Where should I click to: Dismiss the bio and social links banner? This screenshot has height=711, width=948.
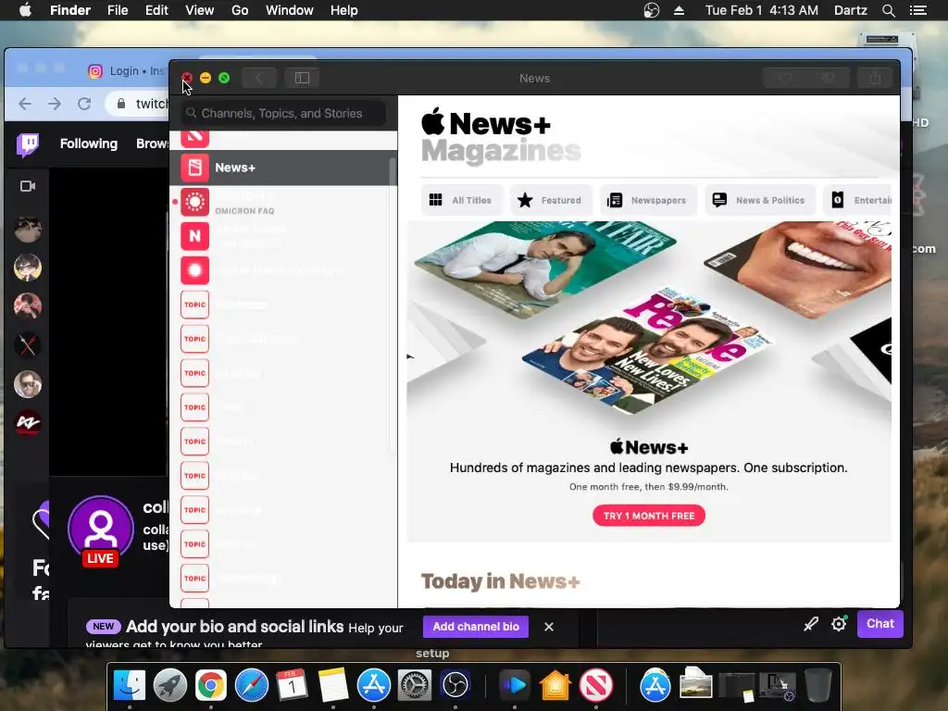click(548, 627)
